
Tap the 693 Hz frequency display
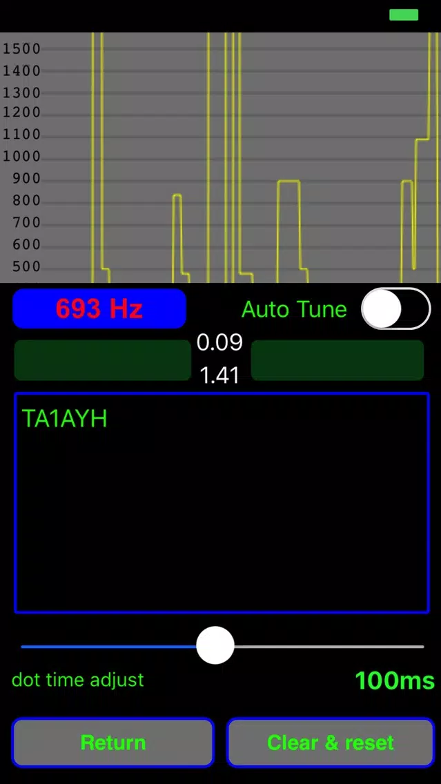tap(99, 308)
